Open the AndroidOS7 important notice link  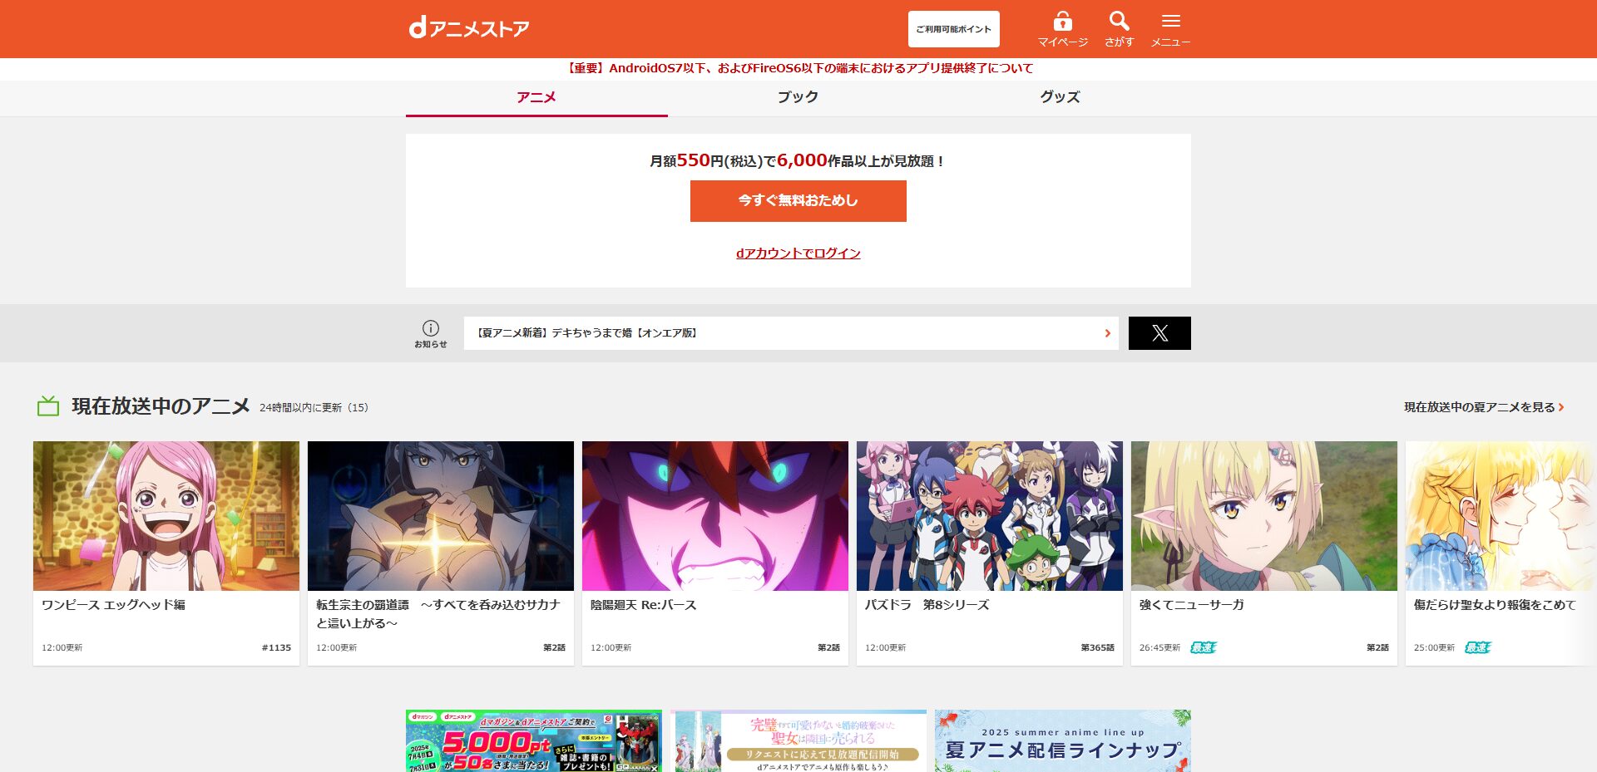click(798, 68)
